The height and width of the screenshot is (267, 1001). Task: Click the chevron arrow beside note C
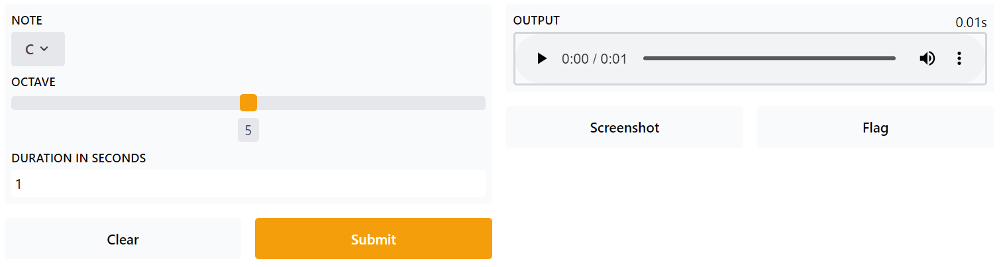pos(44,49)
